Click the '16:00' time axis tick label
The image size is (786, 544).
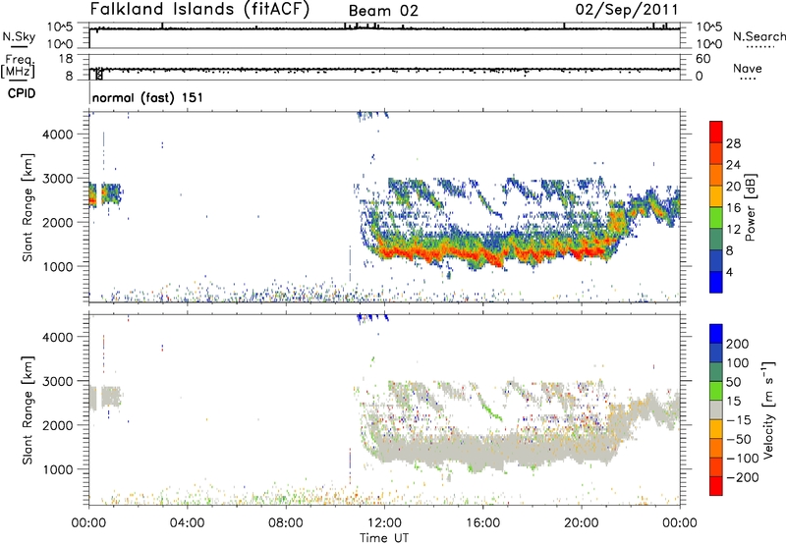tap(483, 523)
